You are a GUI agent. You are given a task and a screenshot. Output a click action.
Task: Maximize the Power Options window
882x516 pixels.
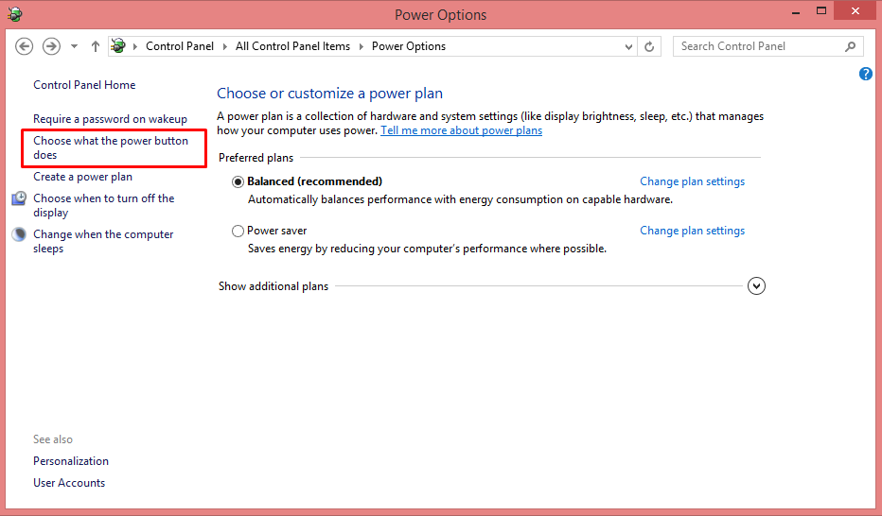[x=821, y=10]
